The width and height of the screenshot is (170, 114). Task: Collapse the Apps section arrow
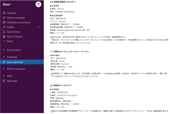4,76
